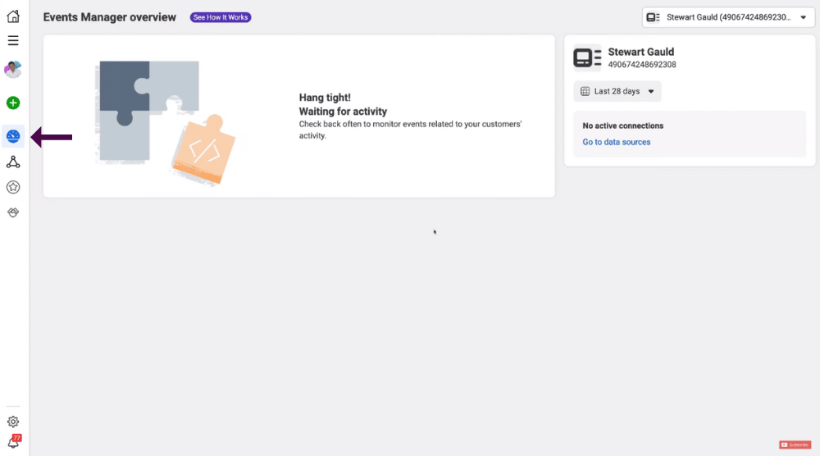This screenshot has height=456, width=820.
Task: Click the YouTube Subscribe button
Action: 795,445
